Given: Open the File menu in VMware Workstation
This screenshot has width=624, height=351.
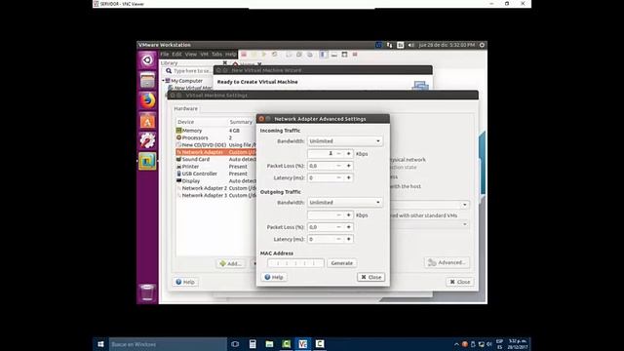Looking at the screenshot, I should tap(165, 55).
